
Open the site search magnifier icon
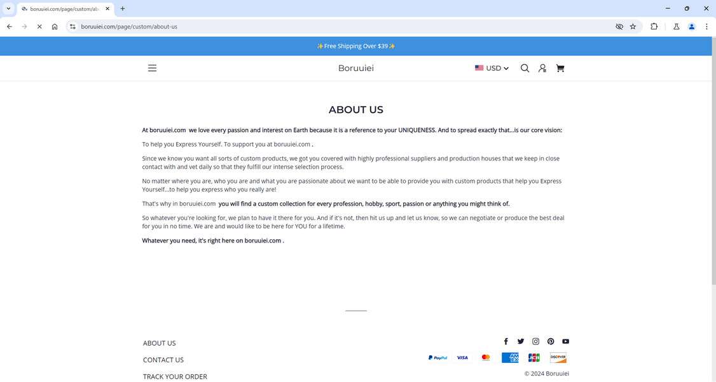[x=525, y=68]
